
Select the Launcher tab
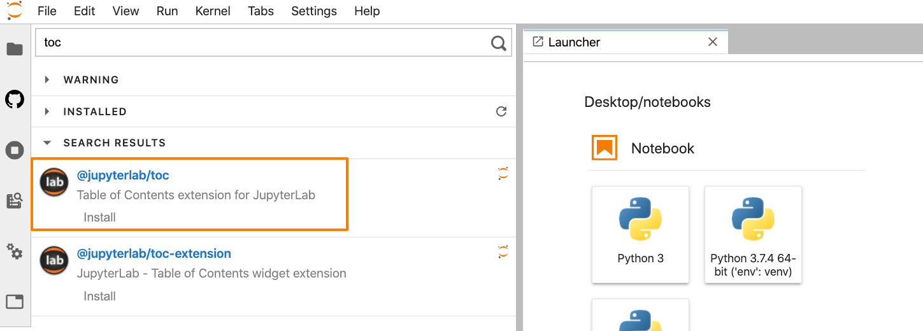(x=574, y=42)
